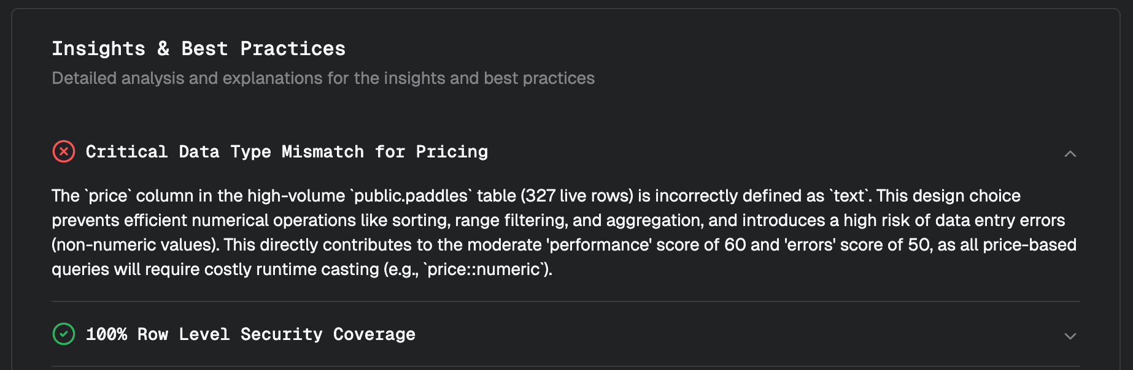Click the 'Insights & Best Practices' title
1133x370 pixels.
(x=198, y=48)
